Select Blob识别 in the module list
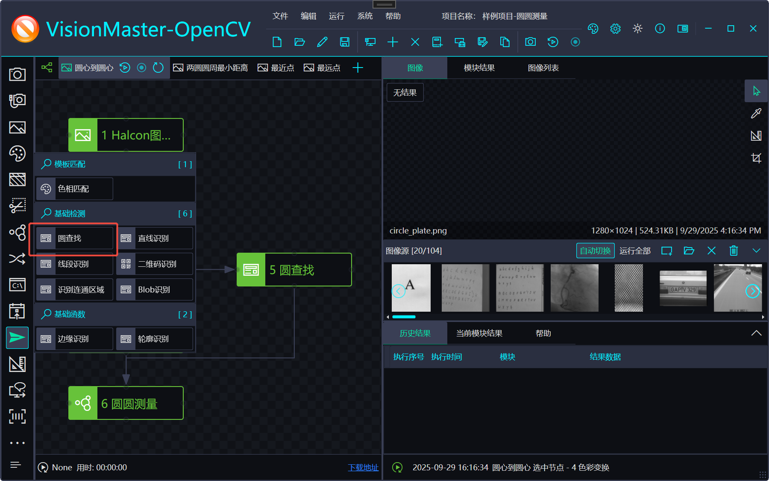The width and height of the screenshot is (769, 481). [155, 289]
